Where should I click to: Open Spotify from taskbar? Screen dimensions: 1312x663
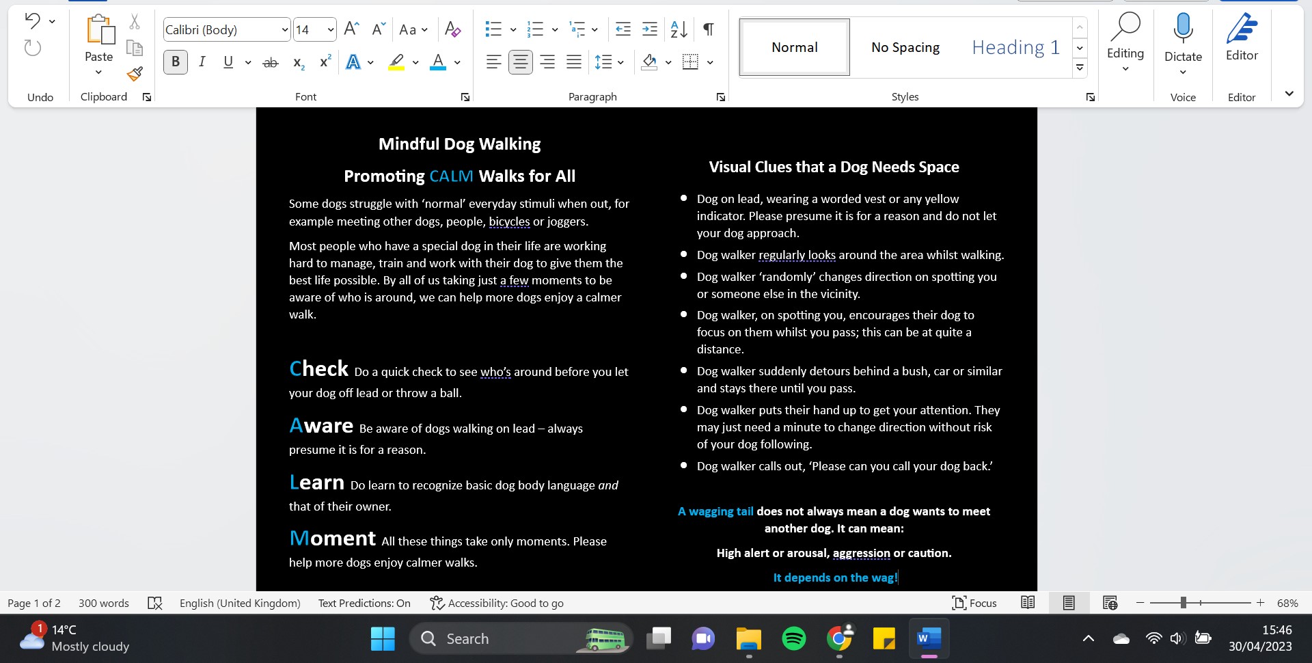[793, 639]
